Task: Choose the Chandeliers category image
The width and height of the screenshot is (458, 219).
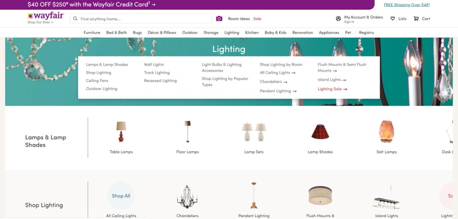Action: [187, 196]
